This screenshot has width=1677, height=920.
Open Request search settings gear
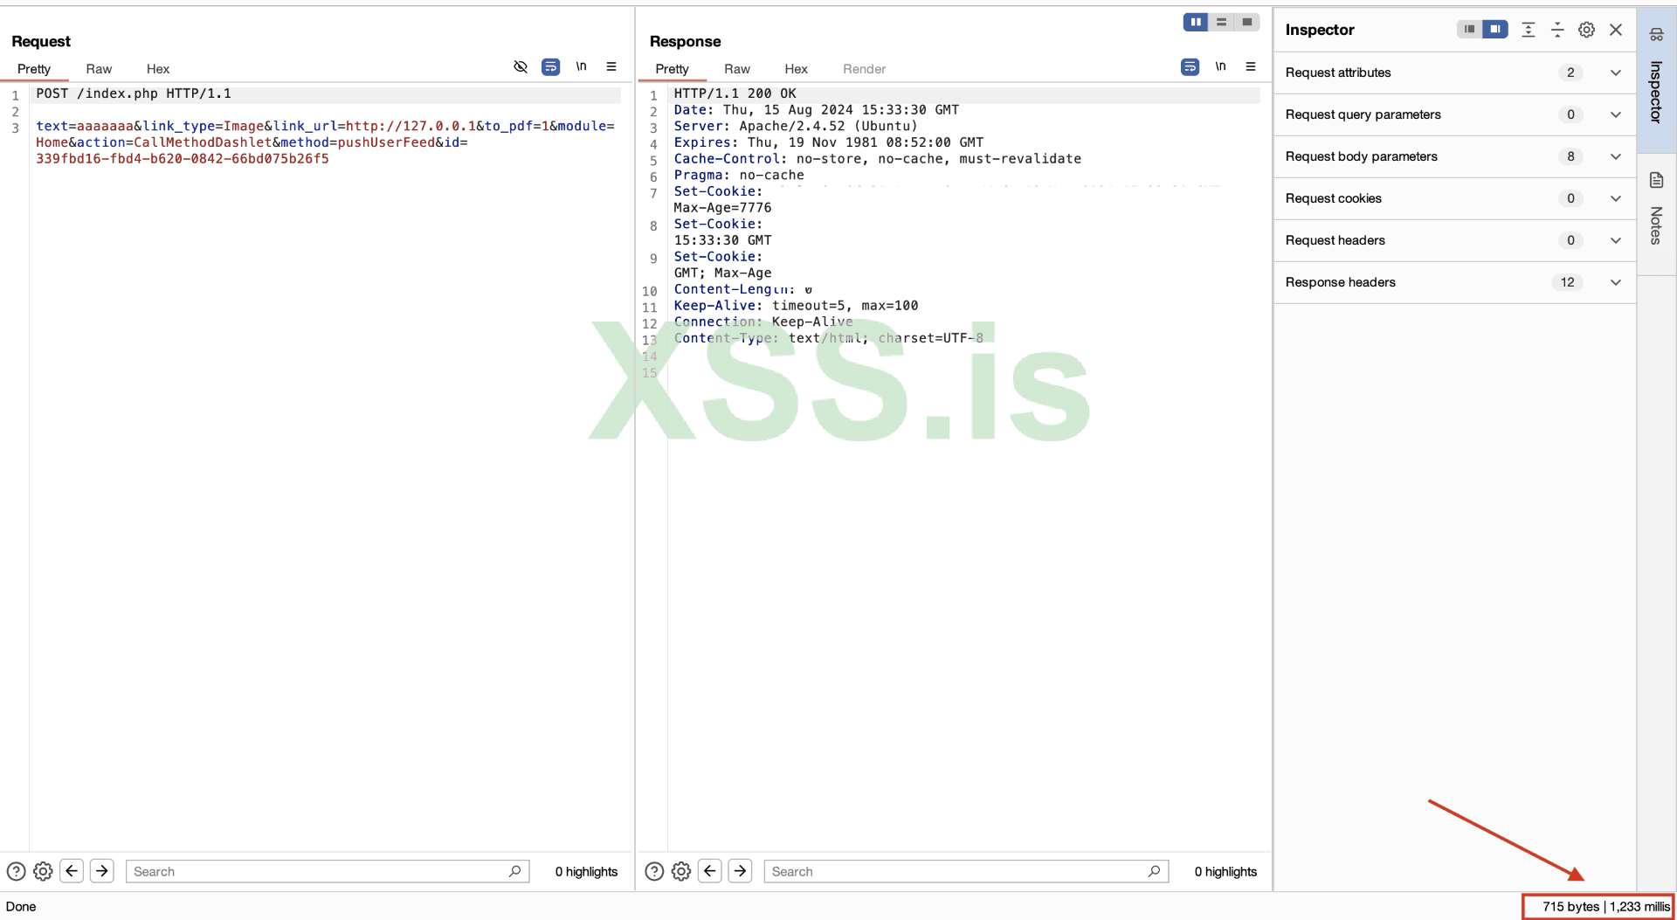click(43, 871)
